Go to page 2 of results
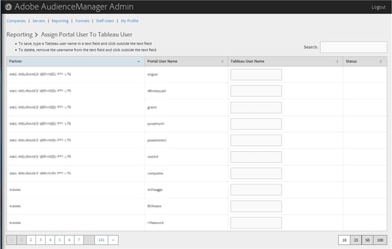This screenshot has height=249, width=392. click(31, 240)
